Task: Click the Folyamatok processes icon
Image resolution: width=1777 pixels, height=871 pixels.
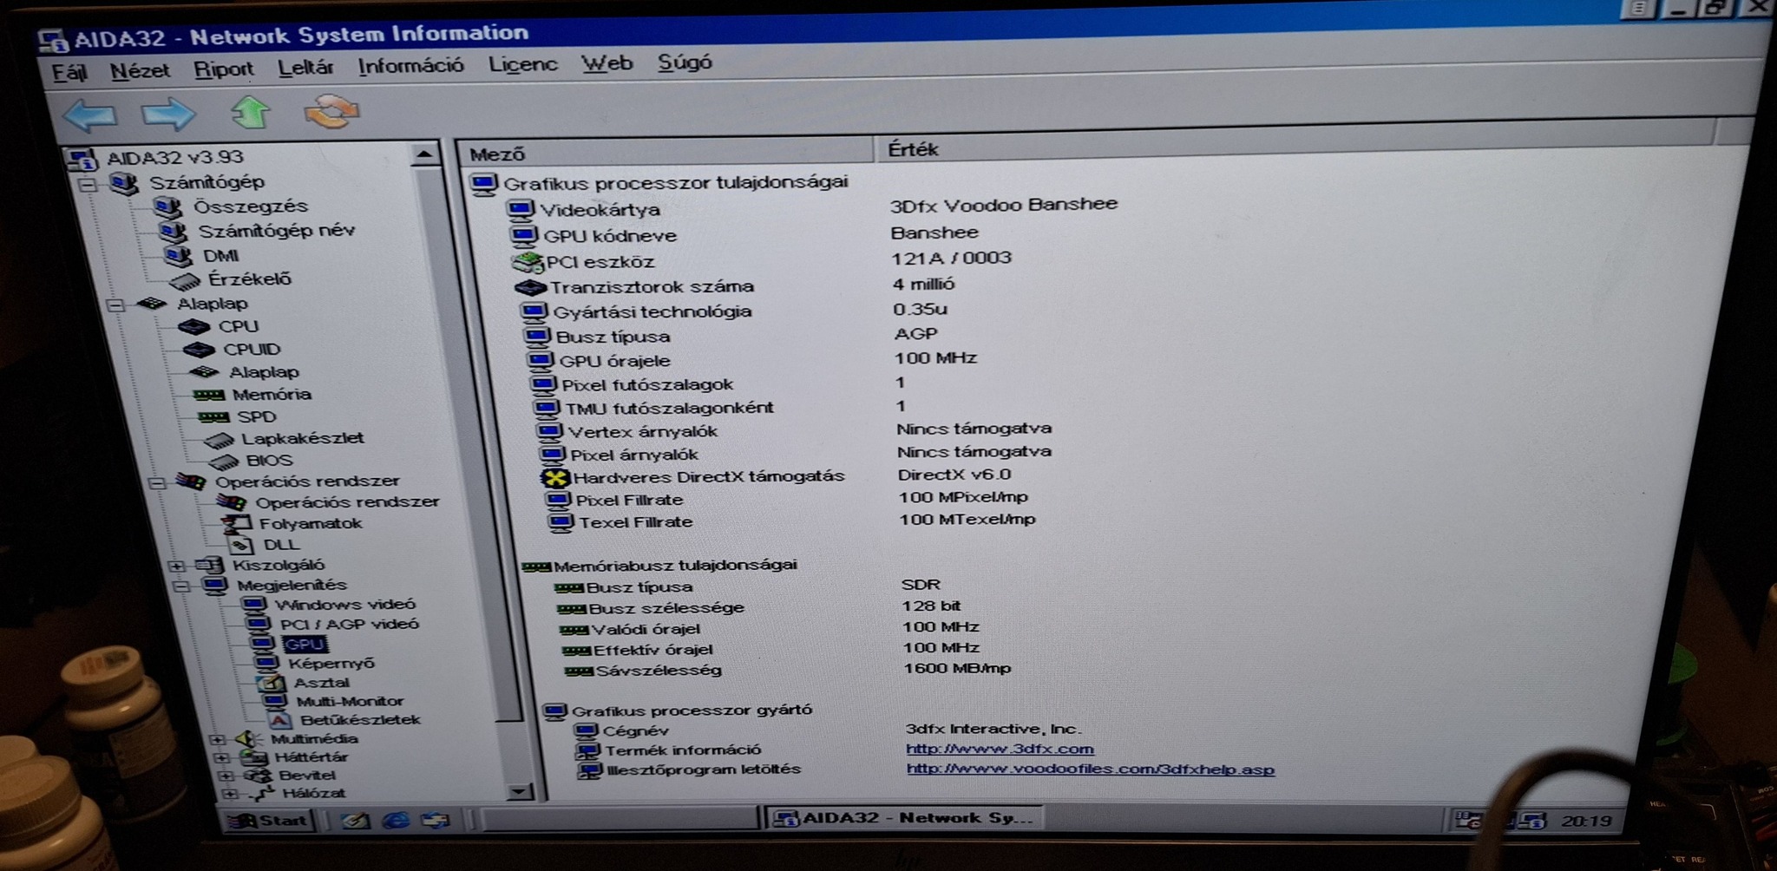Action: click(x=237, y=523)
